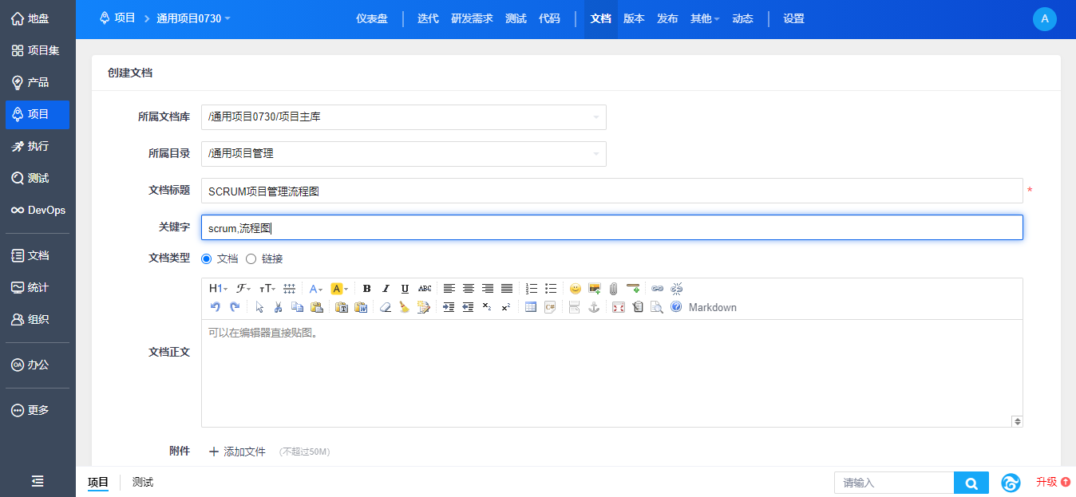The image size is (1076, 497).
Task: Select the 文档 document type radio button
Action: [x=207, y=258]
